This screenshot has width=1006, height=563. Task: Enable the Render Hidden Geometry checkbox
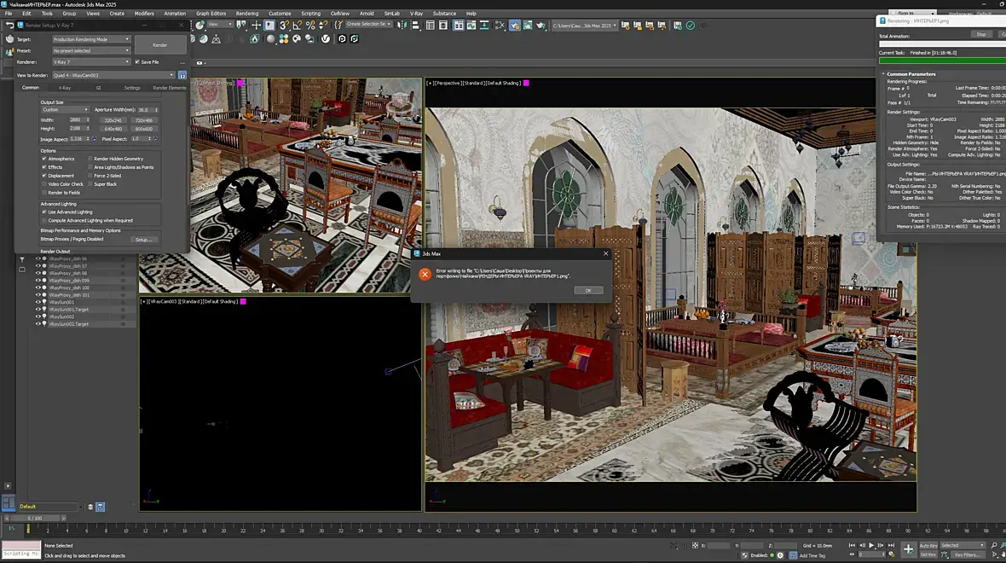pos(90,159)
